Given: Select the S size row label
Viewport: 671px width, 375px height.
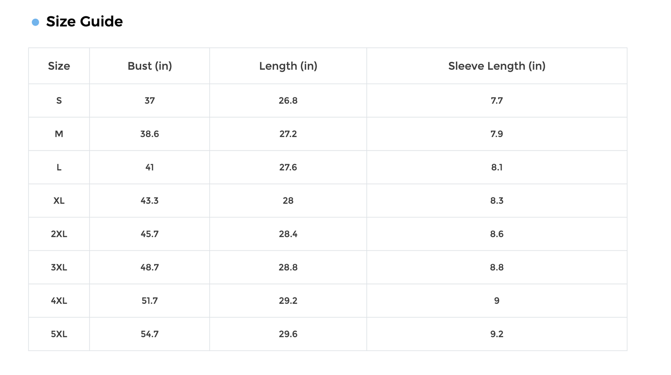Looking at the screenshot, I should tap(59, 100).
